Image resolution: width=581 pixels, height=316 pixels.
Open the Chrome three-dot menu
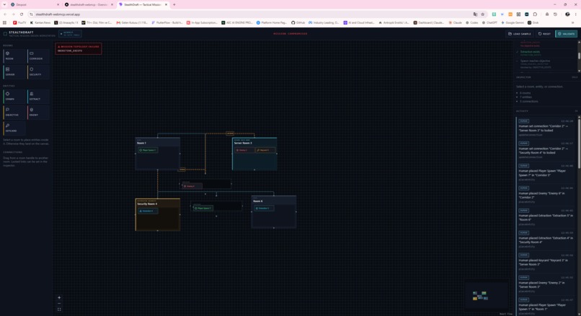pyautogui.click(x=575, y=14)
